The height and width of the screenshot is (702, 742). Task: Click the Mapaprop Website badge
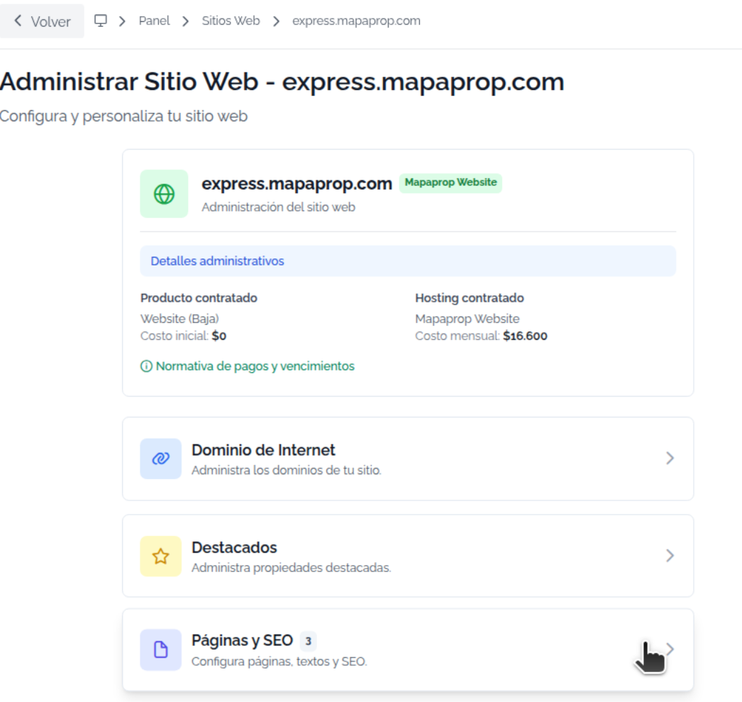click(450, 182)
